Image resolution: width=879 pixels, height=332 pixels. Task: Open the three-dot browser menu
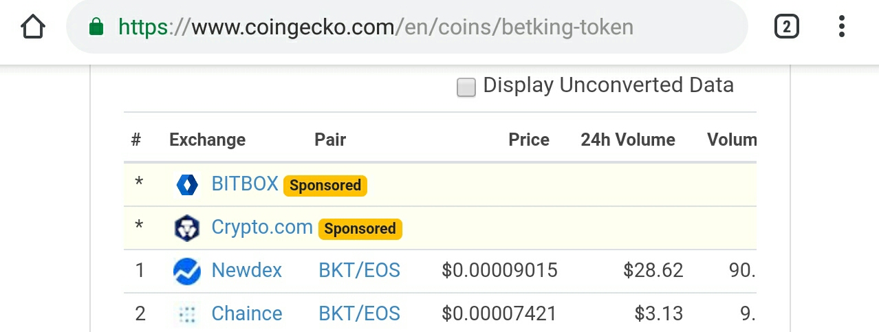[842, 27]
